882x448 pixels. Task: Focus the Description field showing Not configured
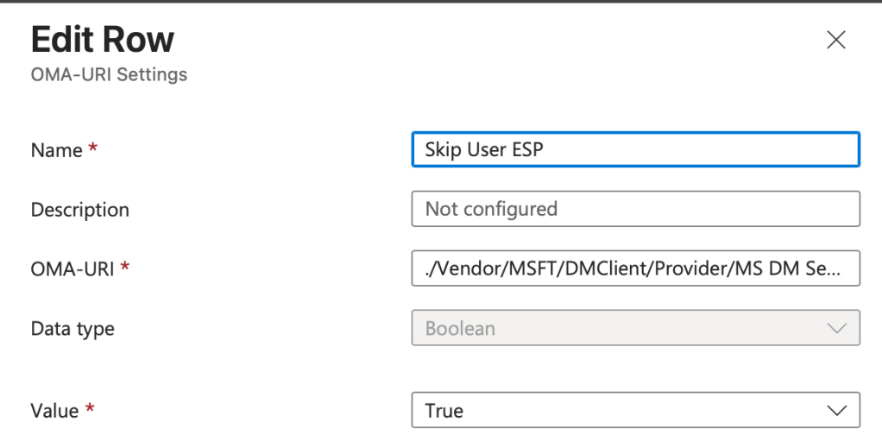635,209
